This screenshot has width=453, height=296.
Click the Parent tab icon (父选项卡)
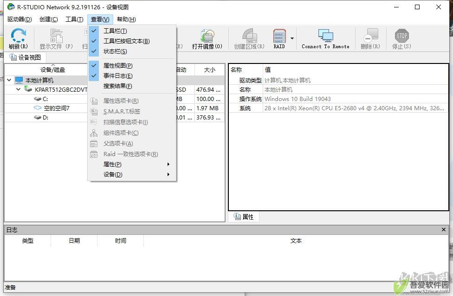pyautogui.click(x=94, y=143)
